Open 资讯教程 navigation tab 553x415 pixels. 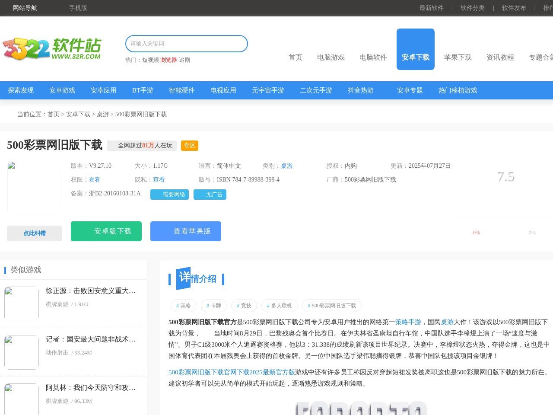pos(500,57)
